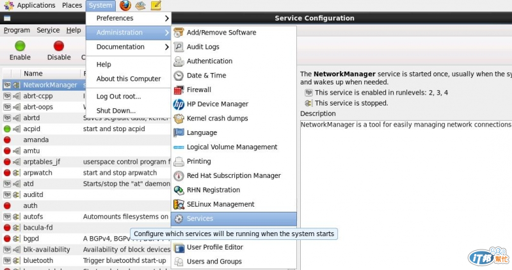Select the bluetooth service row
Screen dimensions: 512x270
(38, 260)
